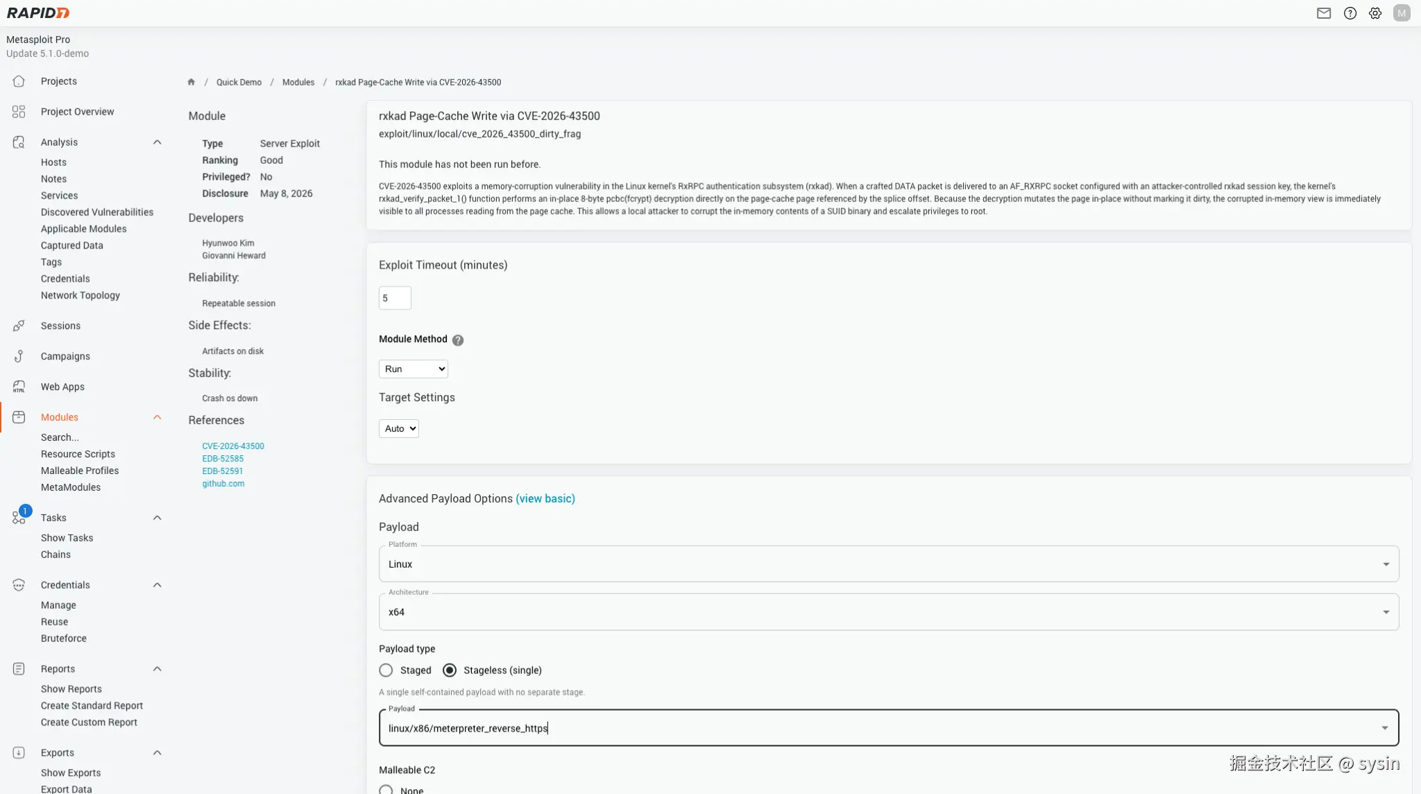1421x794 pixels.
Task: Collapse the Modules section
Action: click(158, 417)
